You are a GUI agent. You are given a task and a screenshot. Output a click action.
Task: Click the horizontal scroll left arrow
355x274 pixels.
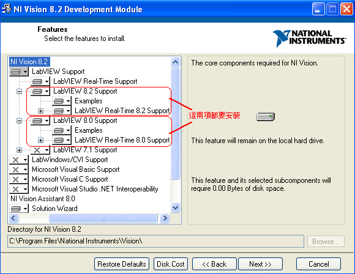[x=13, y=218]
